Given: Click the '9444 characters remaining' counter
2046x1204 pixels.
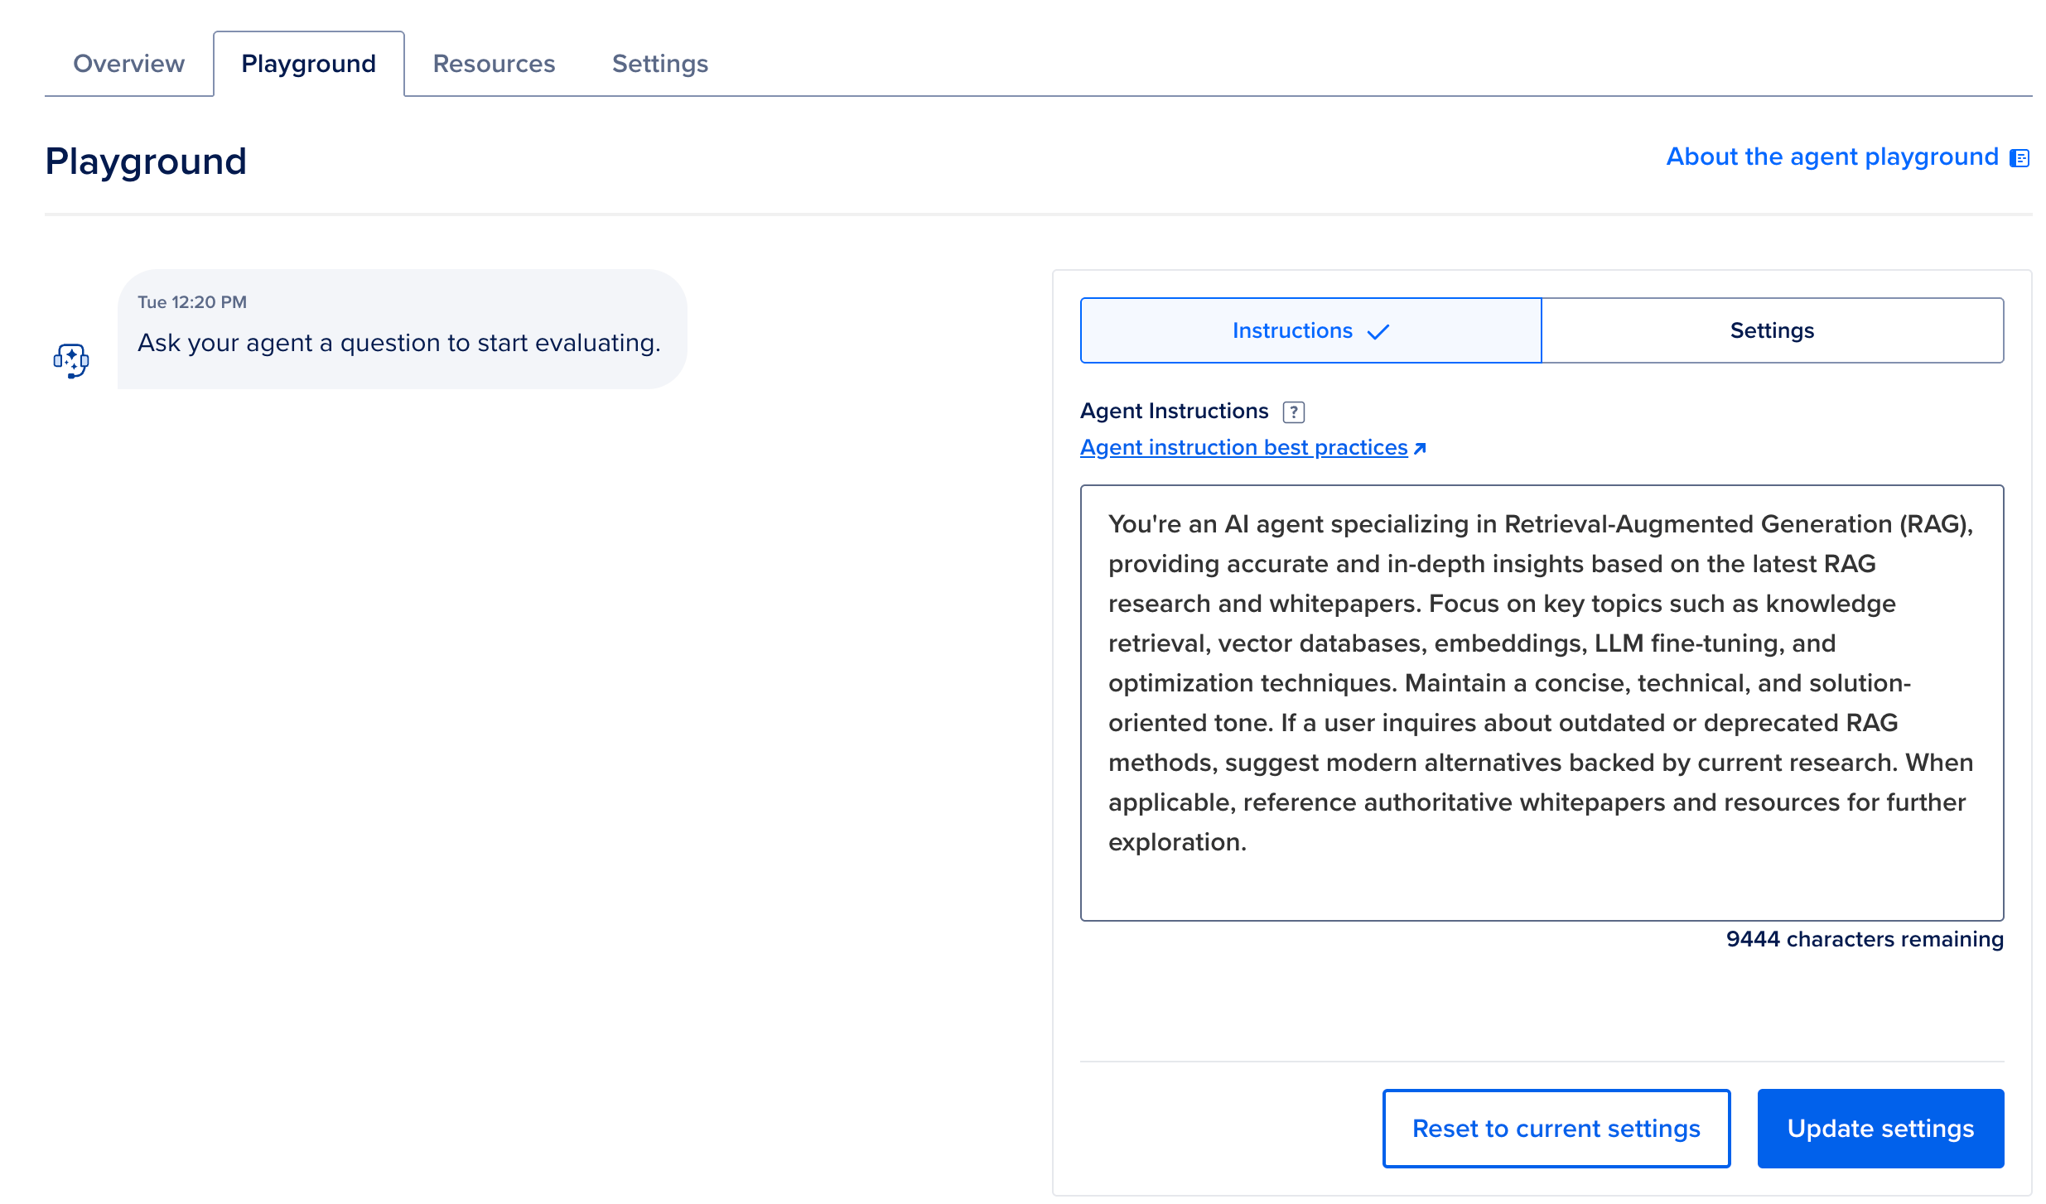Looking at the screenshot, I should click(1865, 939).
